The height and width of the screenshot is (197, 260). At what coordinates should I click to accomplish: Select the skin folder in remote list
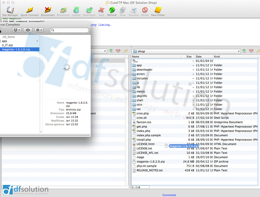pyautogui.click(x=195, y=105)
